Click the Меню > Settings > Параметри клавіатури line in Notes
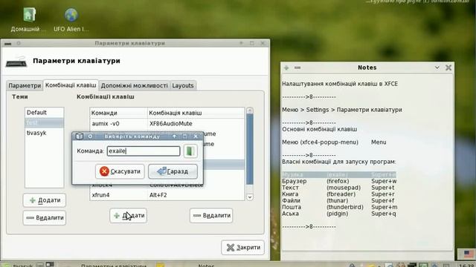This screenshot has width=476, height=267. coord(342,110)
